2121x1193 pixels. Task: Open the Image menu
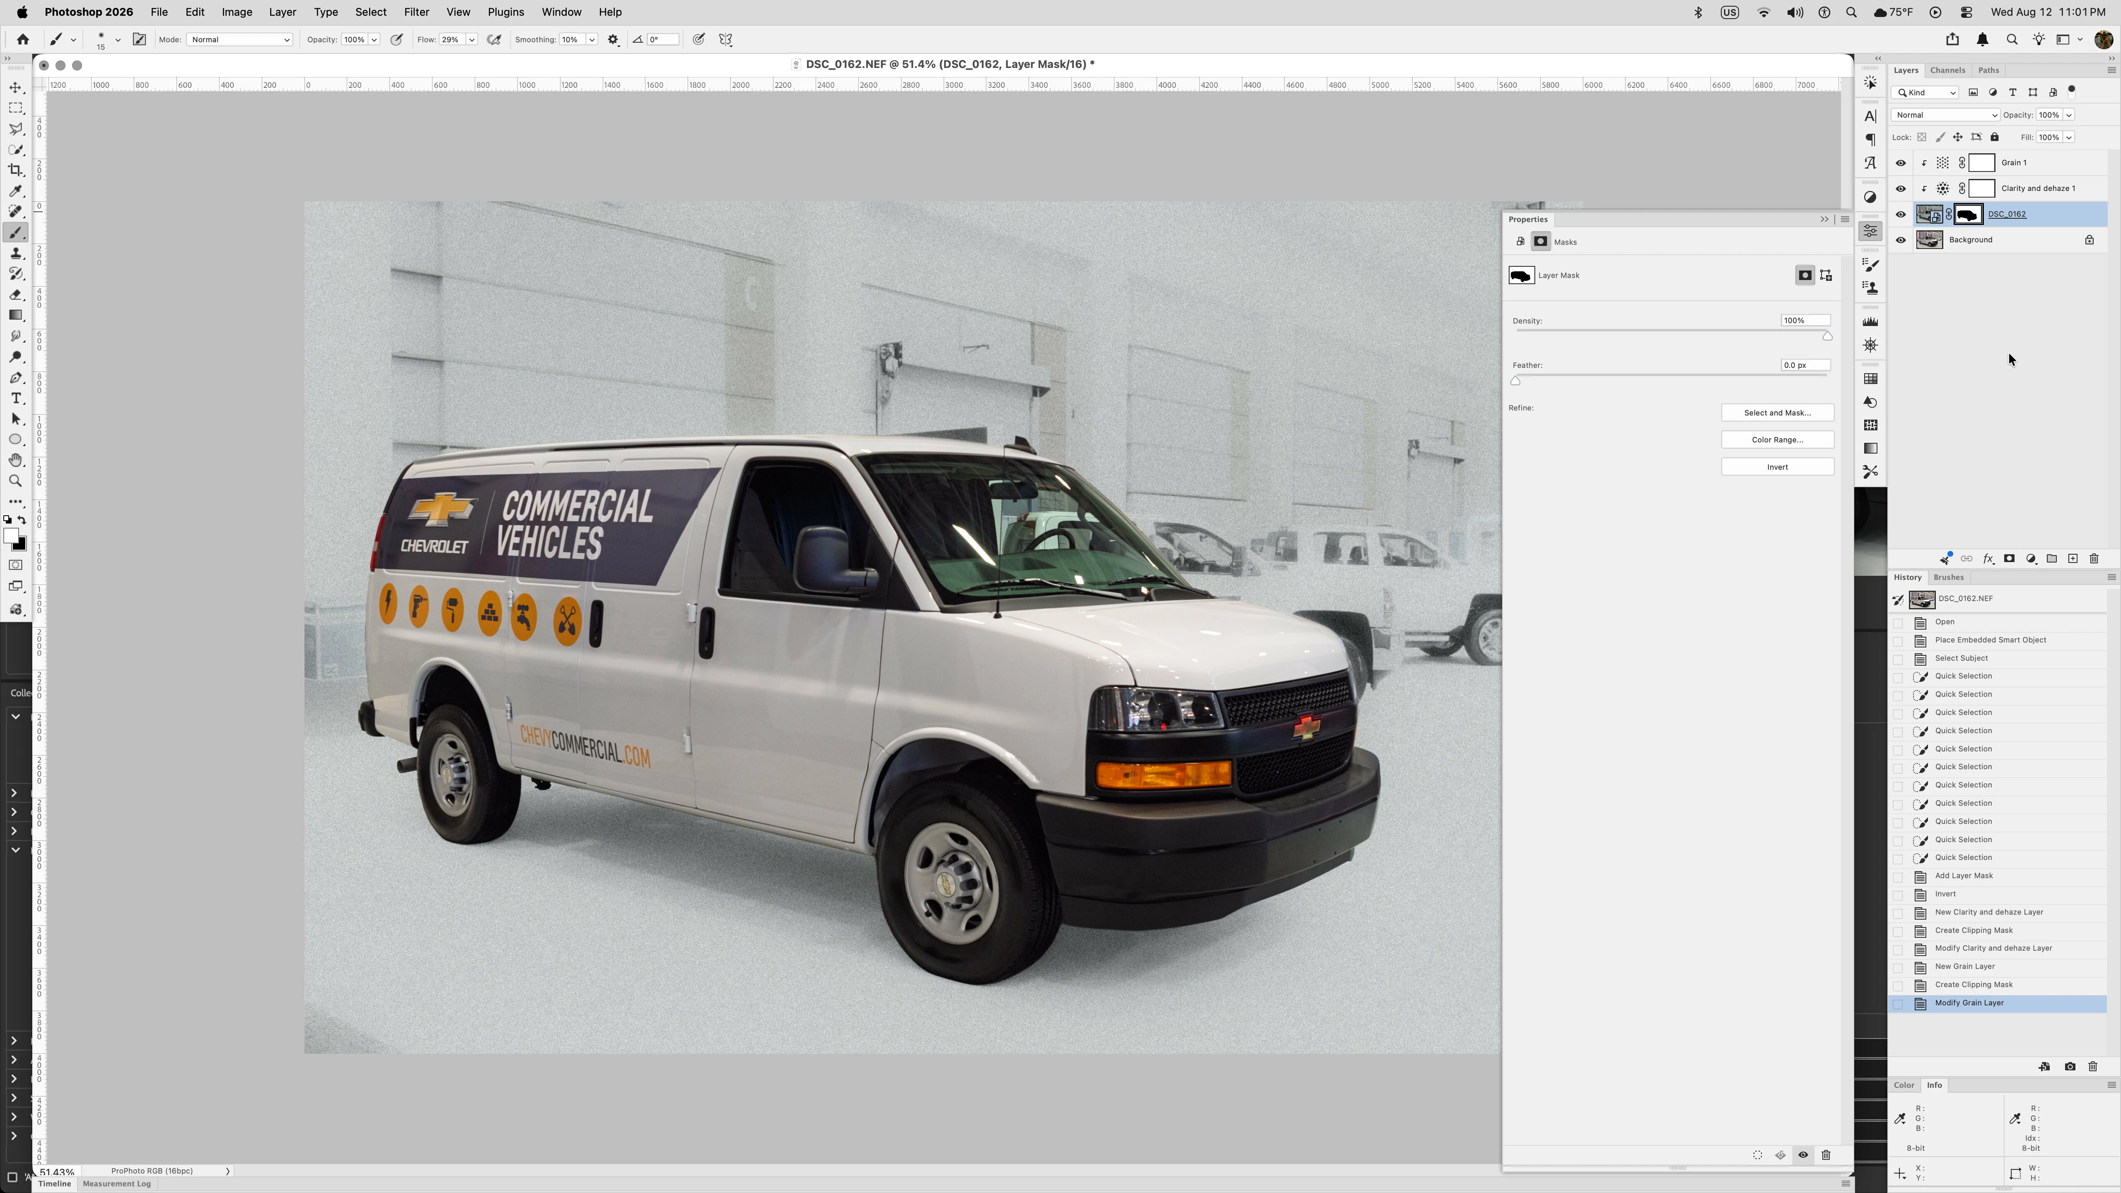point(236,12)
